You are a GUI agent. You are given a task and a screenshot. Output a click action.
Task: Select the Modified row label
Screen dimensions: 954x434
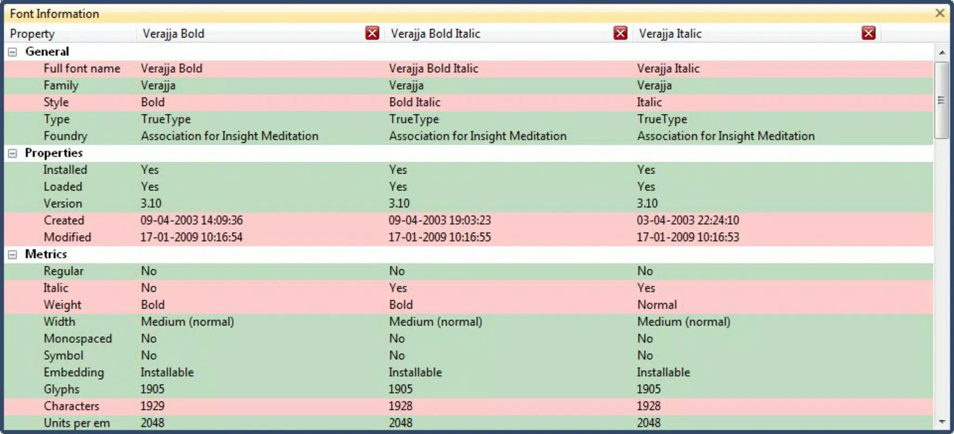(67, 237)
